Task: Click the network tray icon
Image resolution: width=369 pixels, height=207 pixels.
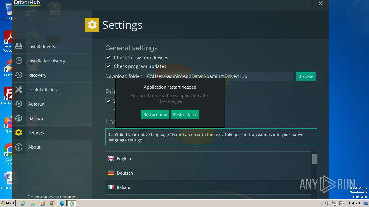Action: [334, 203]
